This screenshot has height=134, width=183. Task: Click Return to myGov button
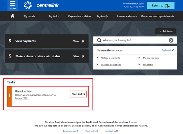tap(161, 5)
